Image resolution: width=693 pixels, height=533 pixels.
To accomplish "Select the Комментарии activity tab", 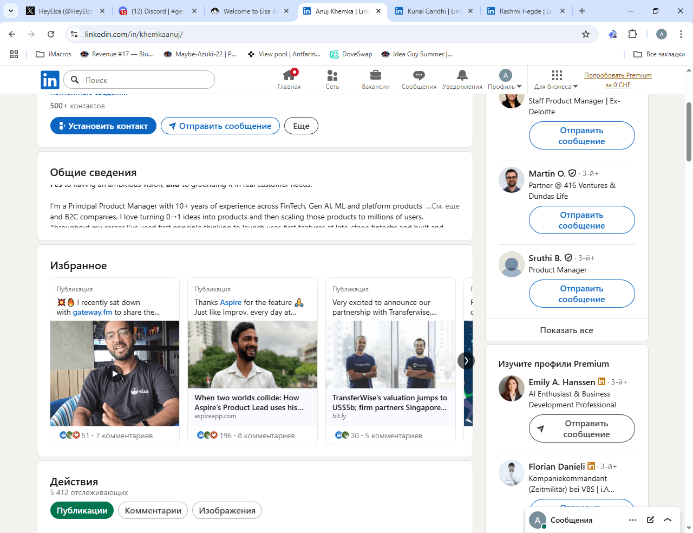I will coord(153,510).
